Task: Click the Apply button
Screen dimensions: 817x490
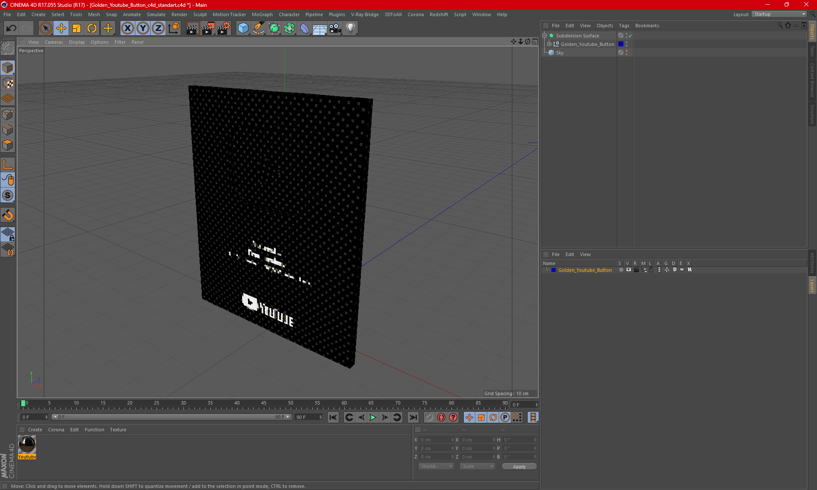Action: (519, 467)
